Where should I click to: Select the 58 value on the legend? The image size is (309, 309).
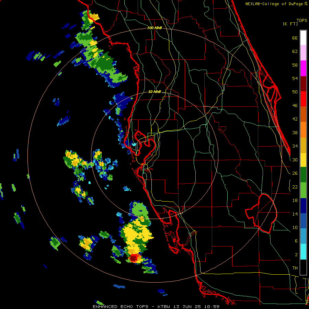click(x=295, y=65)
